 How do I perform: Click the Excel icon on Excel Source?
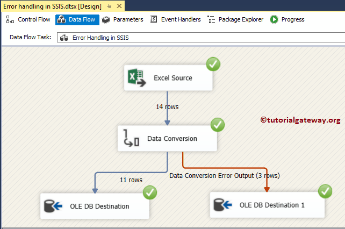(136, 77)
